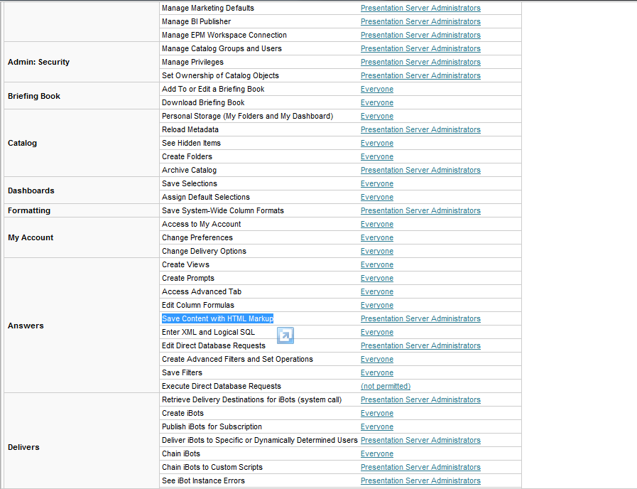Open permissions link for Save Content with HTML Markup
The image size is (637, 489).
pos(420,318)
